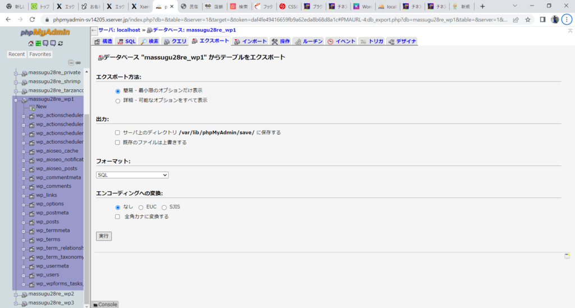Viewport: 575px width, 308px height.
Task: Click the database icon beside massugu28re_wp2
Action: tap(24, 295)
